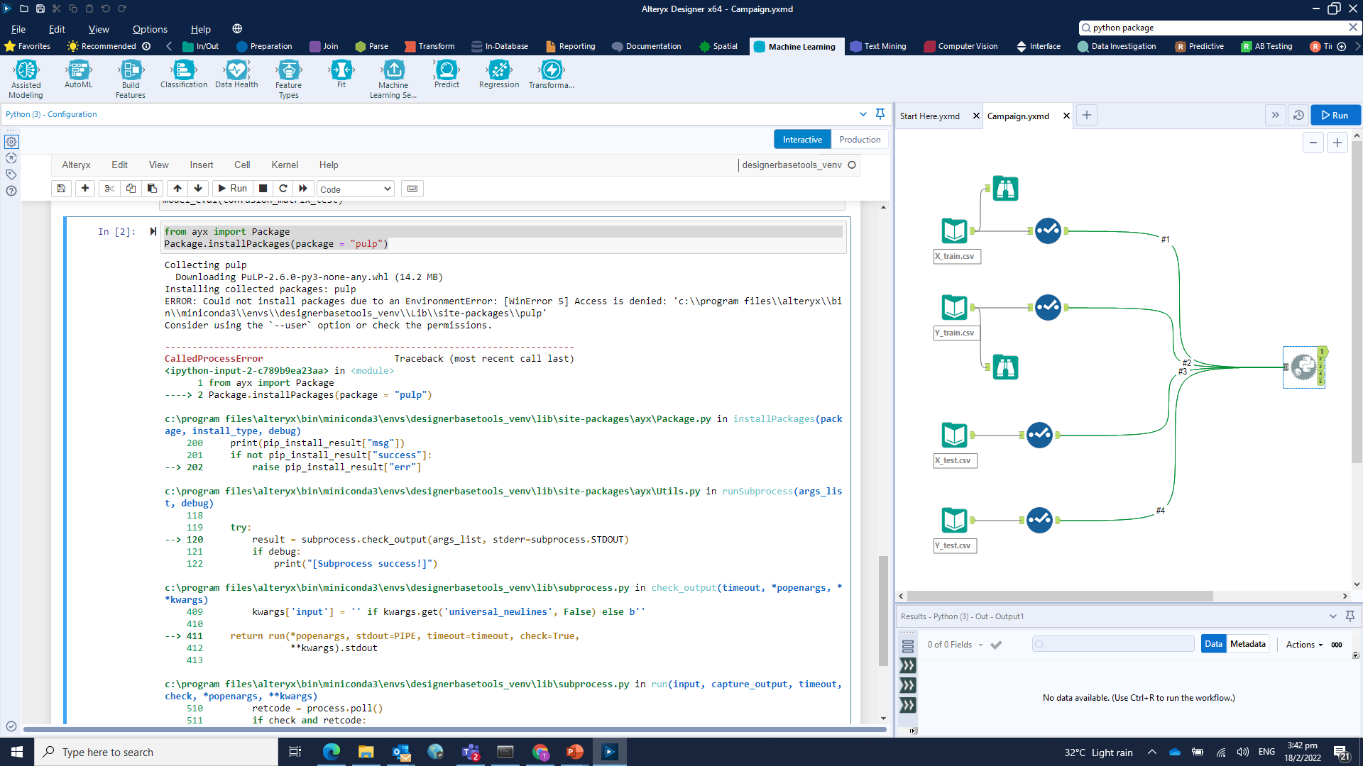The height and width of the screenshot is (766, 1363).
Task: Click the Predict tool icon
Action: 447,70
